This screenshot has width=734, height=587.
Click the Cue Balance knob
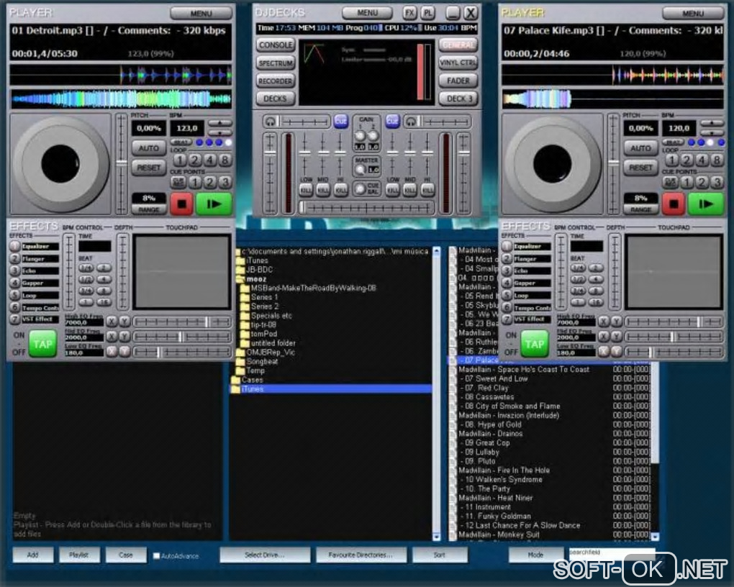tap(360, 189)
